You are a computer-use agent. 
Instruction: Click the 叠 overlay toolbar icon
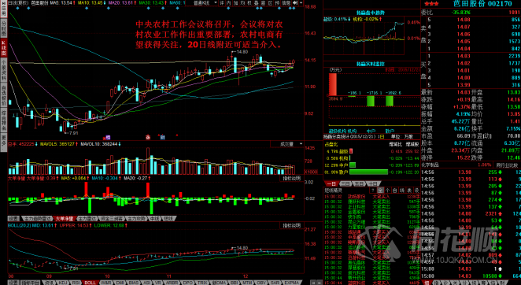coord(256,3)
